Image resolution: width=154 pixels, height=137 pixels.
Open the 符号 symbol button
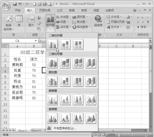143,27
